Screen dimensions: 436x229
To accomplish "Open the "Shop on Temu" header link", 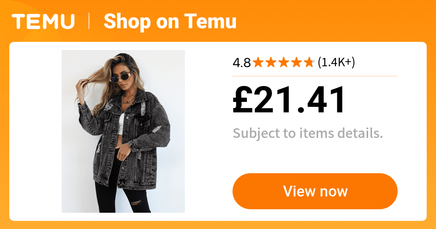I will click(170, 22).
